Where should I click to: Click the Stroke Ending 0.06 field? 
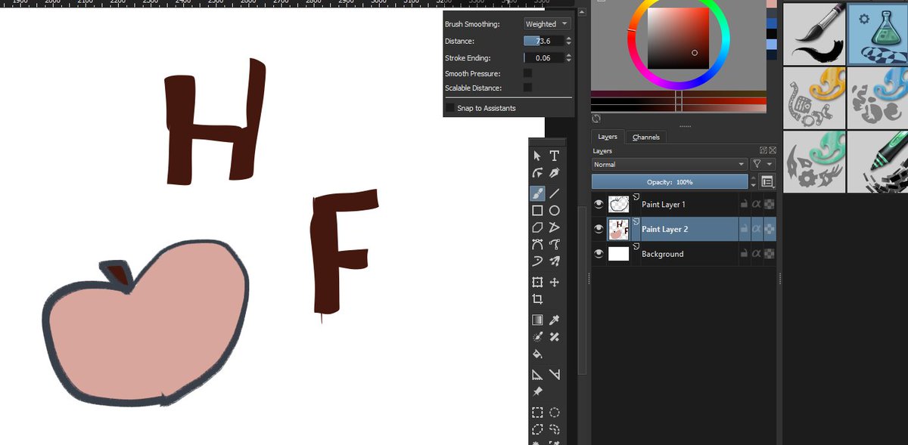coord(544,57)
